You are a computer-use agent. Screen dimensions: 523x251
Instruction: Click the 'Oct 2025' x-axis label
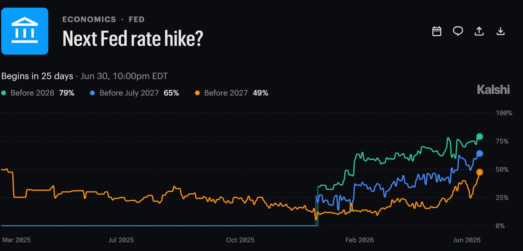point(240,240)
